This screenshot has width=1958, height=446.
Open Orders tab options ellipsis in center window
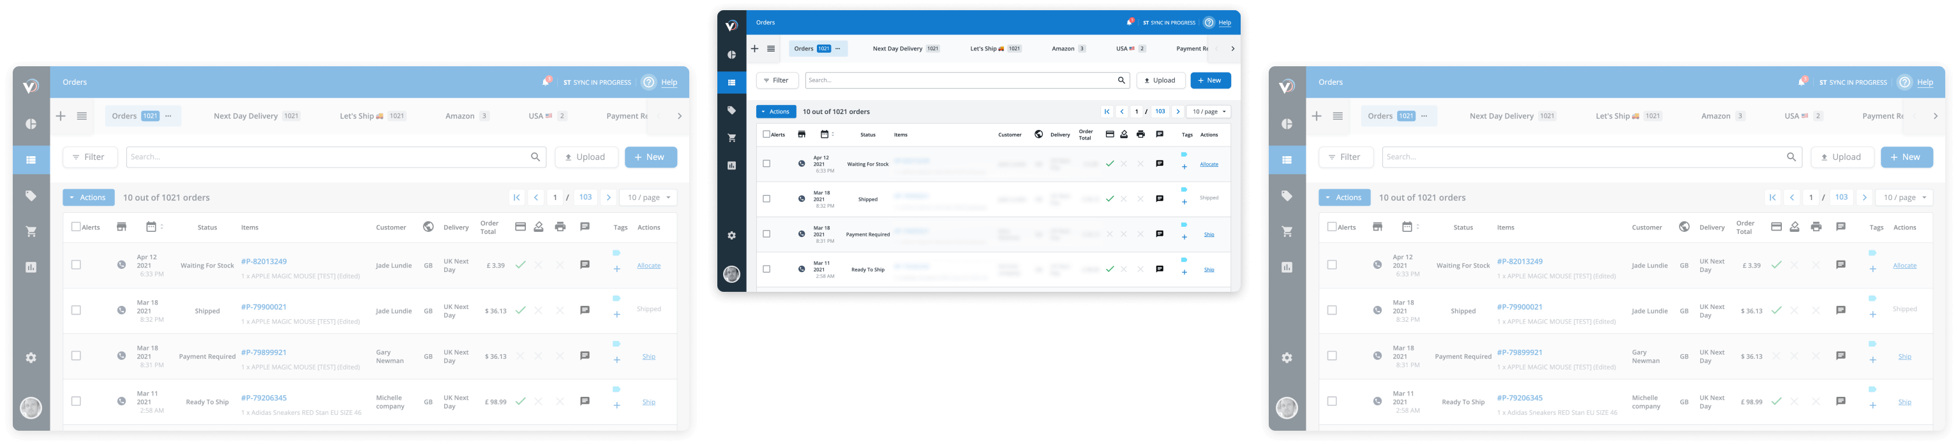(x=837, y=48)
